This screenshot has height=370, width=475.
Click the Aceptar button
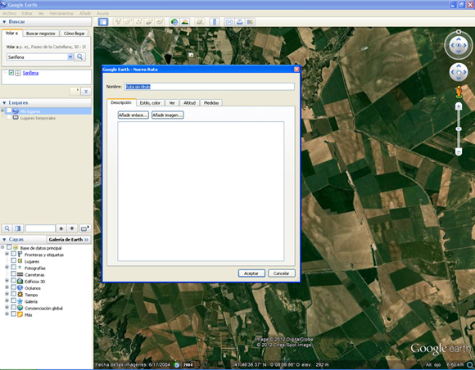click(251, 273)
